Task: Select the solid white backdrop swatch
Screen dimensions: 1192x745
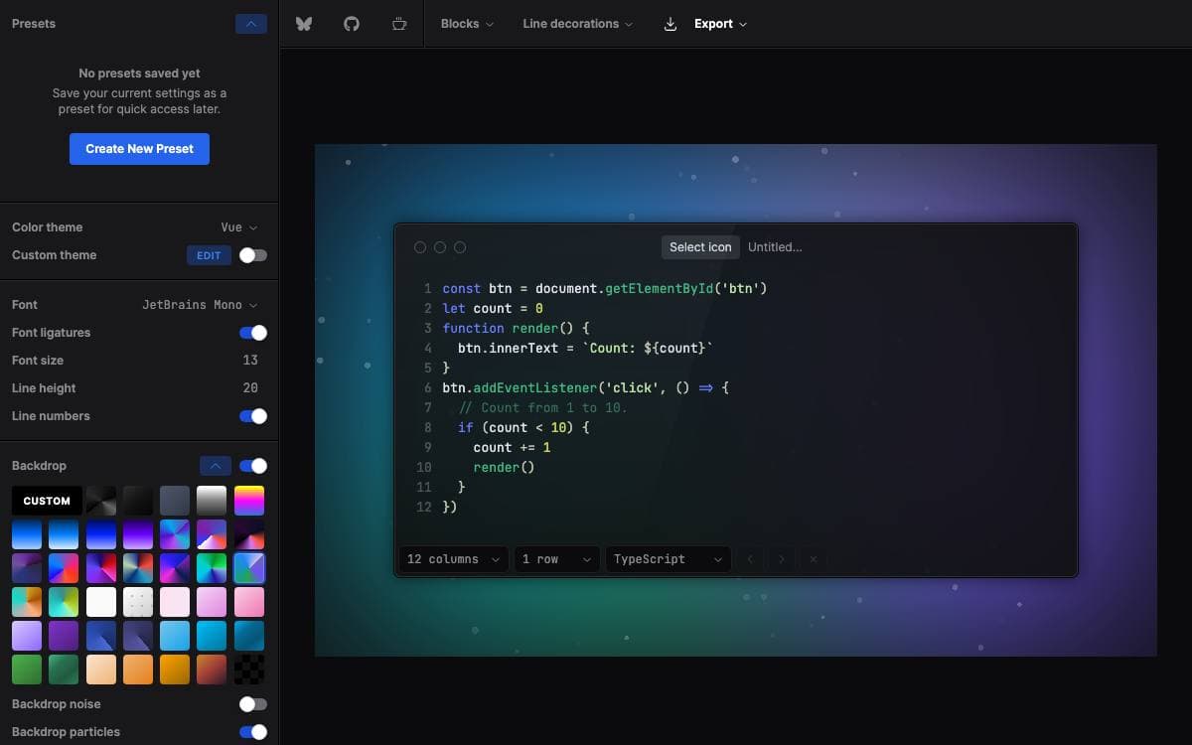Action: tap(101, 602)
